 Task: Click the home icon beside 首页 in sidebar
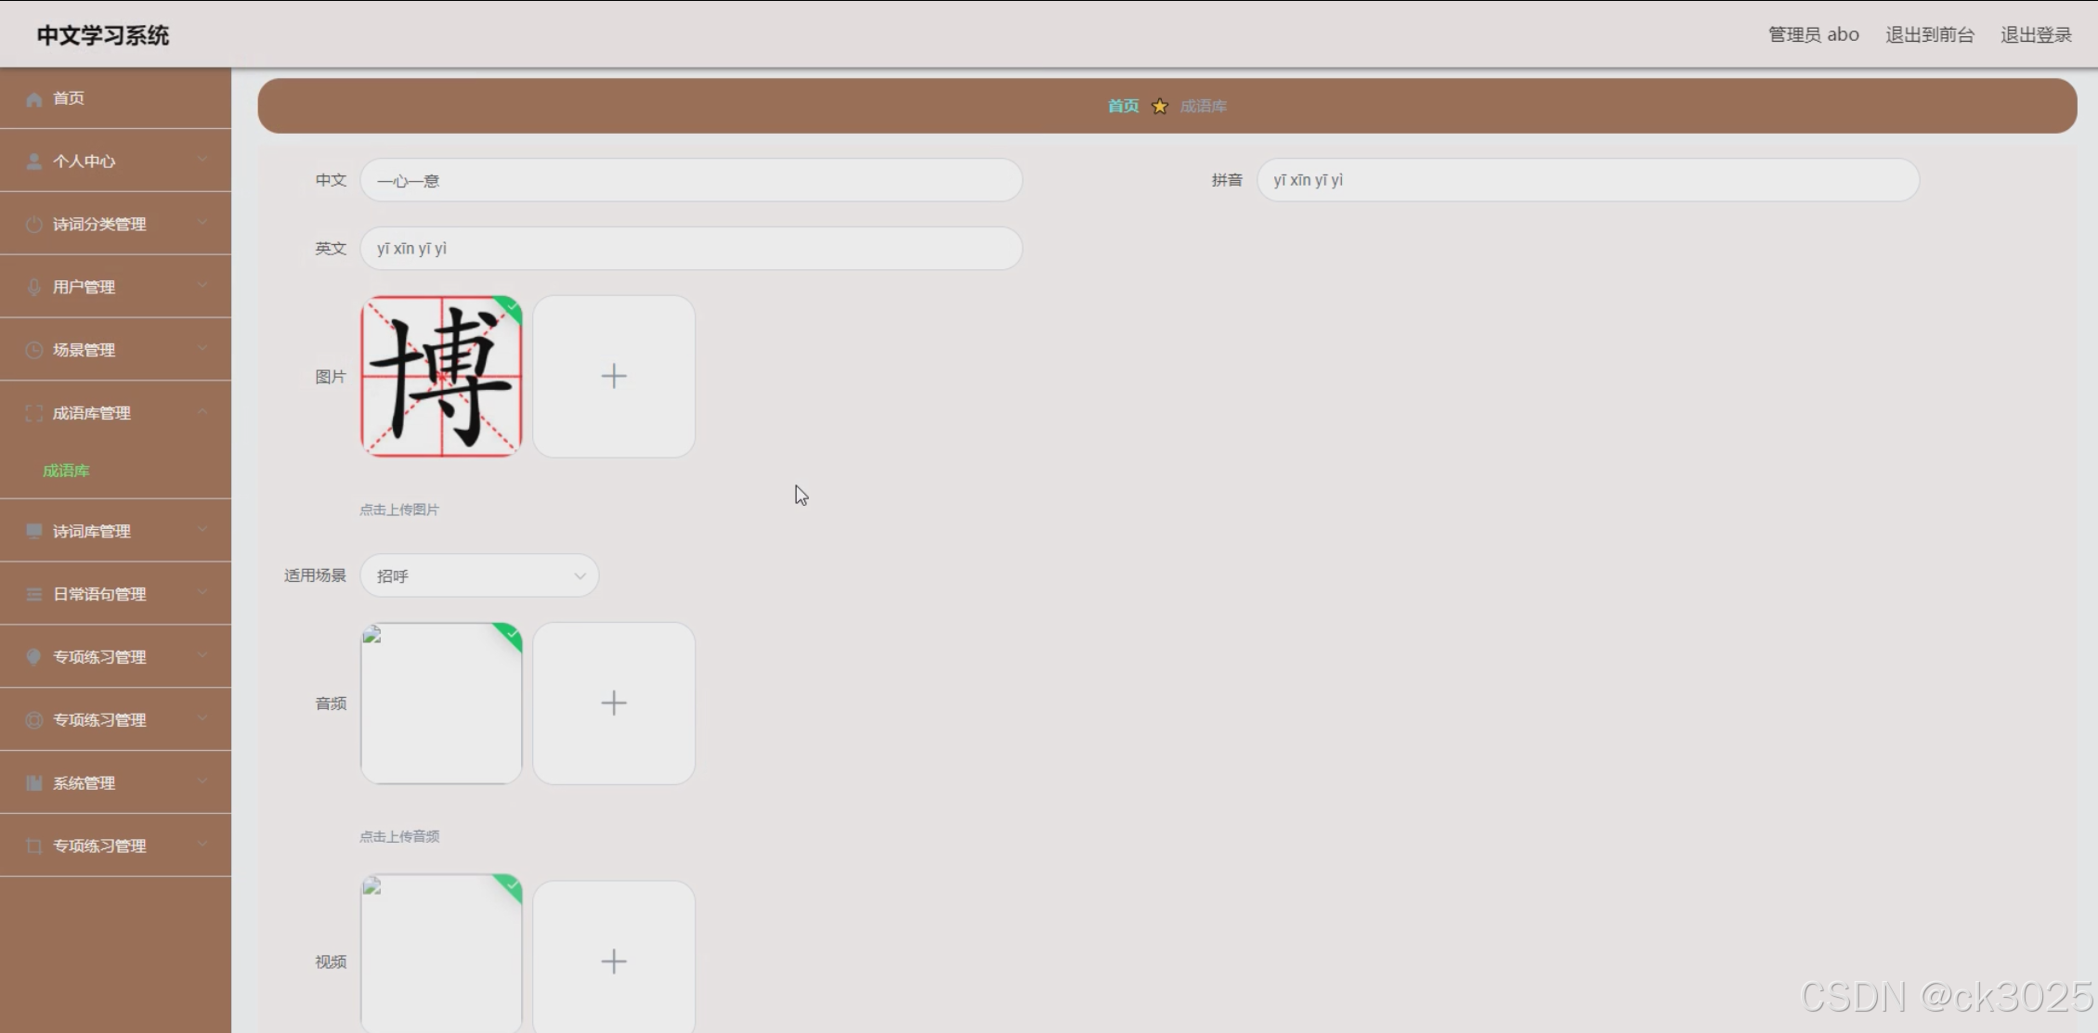pos(34,99)
